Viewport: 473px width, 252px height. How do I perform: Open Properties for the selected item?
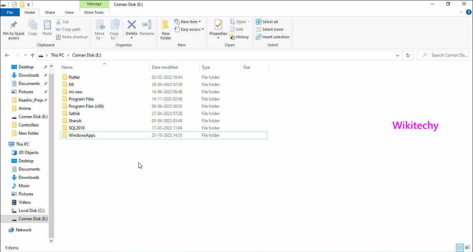tap(218, 28)
